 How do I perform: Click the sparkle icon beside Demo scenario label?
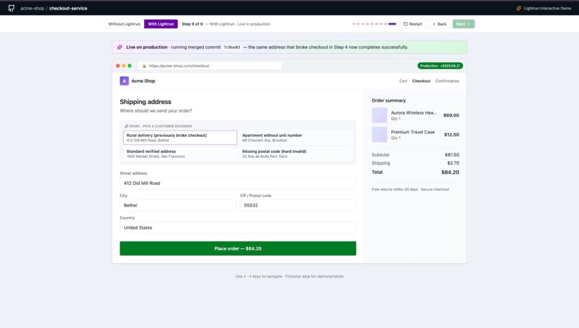(126, 126)
